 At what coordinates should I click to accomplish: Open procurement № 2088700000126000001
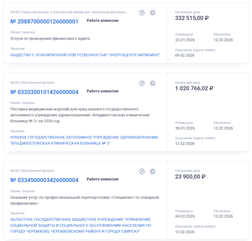click(44, 21)
